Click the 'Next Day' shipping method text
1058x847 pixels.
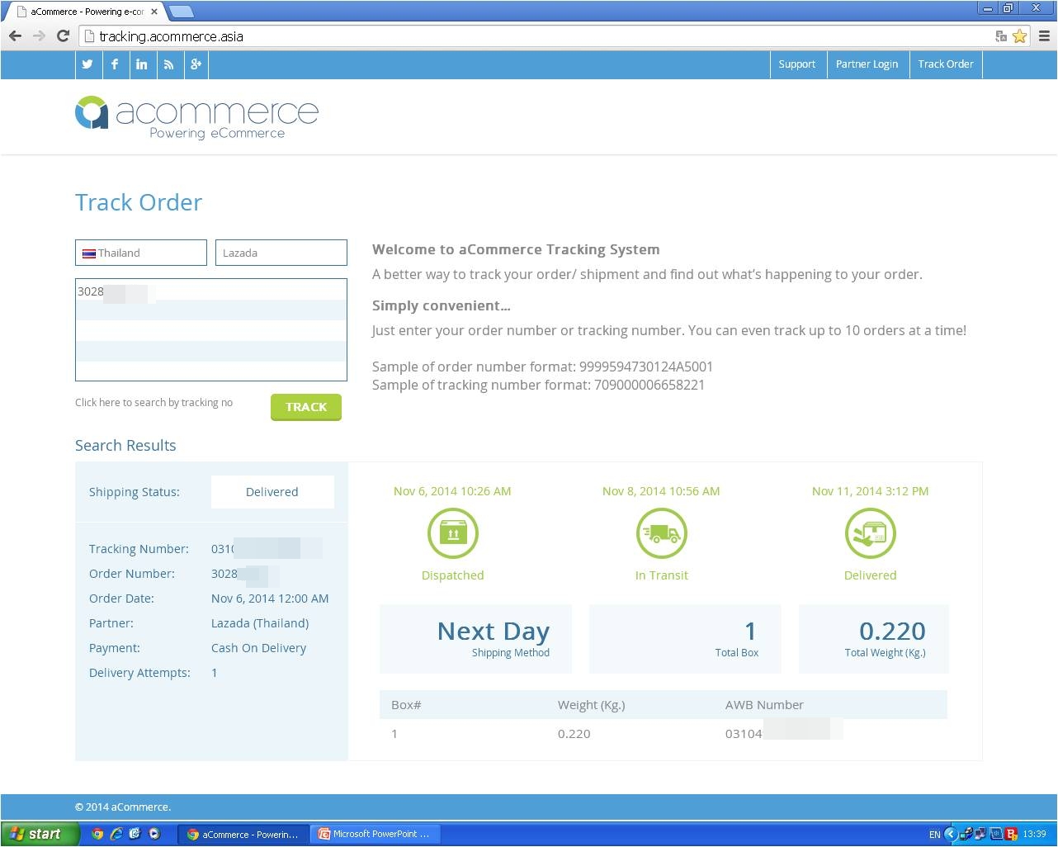494,631
